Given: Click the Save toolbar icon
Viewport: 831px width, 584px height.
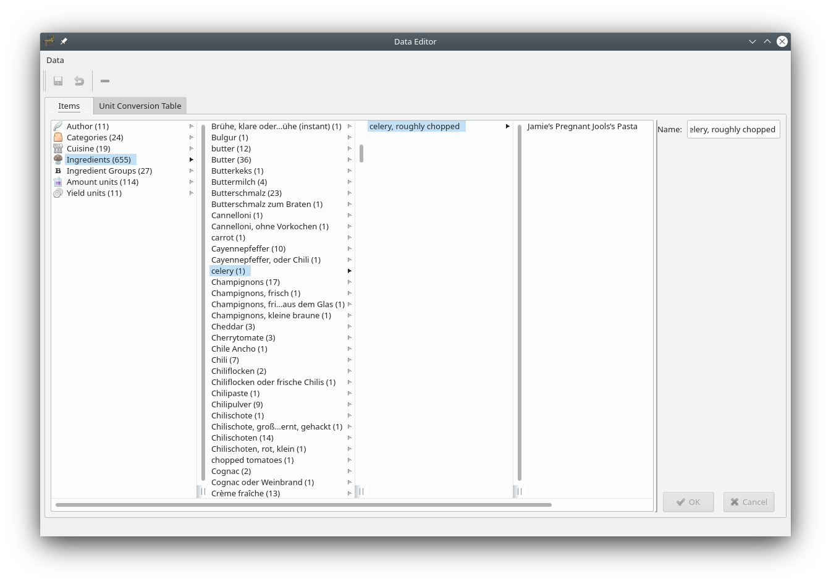Looking at the screenshot, I should tap(58, 81).
